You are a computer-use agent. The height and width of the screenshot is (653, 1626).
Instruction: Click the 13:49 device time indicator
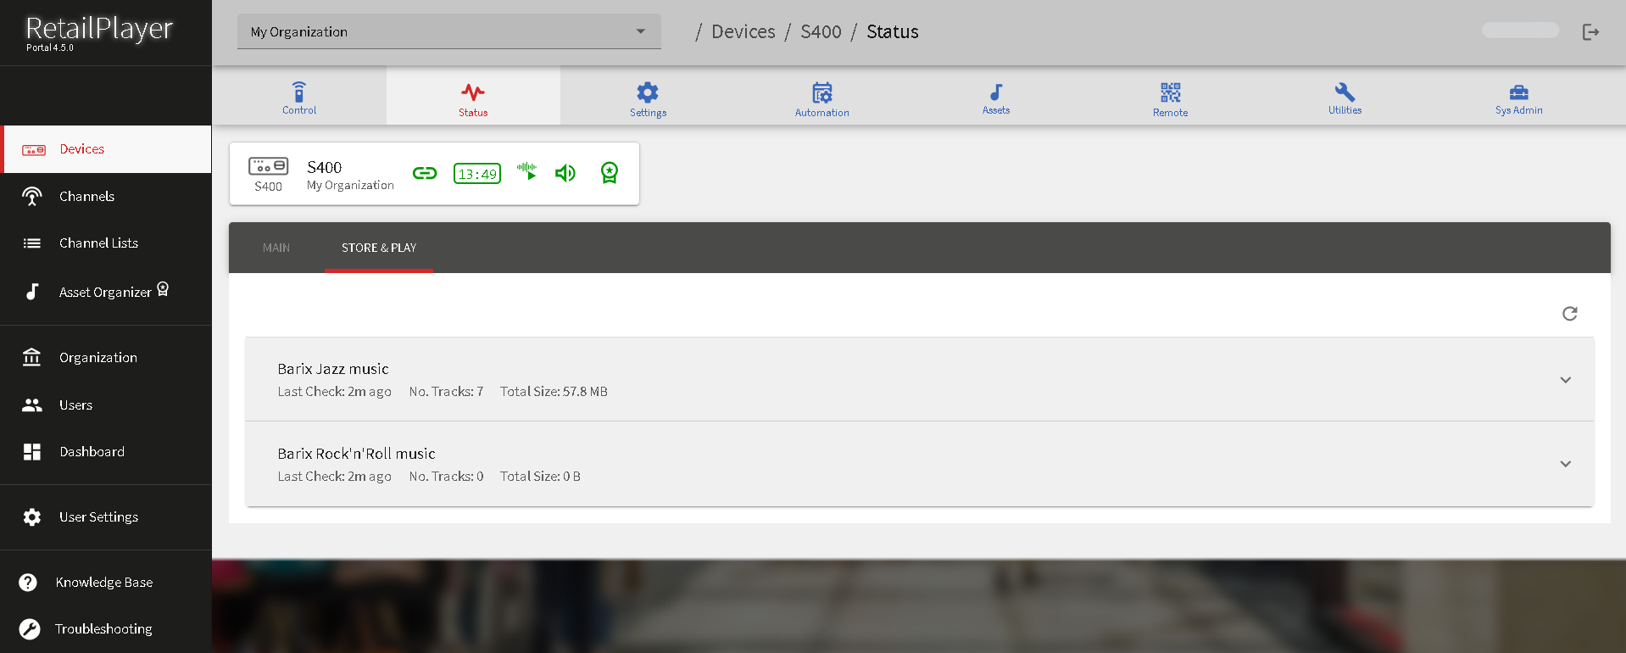tap(477, 174)
